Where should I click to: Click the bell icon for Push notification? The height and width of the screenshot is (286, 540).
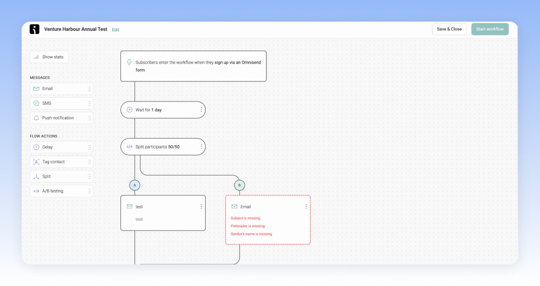[36, 118]
